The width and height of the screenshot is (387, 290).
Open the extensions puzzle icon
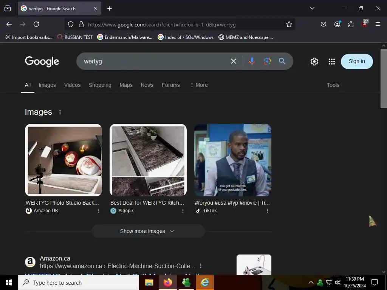pos(351,24)
